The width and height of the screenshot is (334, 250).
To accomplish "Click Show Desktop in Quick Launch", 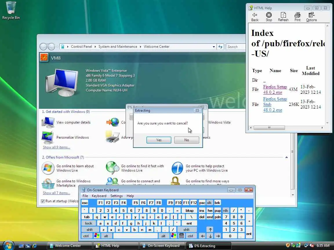I will 21,246.
